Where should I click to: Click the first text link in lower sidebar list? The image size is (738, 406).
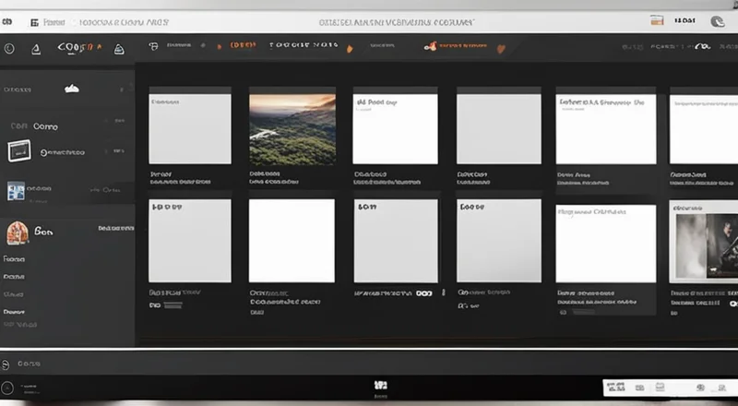pyautogui.click(x=14, y=260)
